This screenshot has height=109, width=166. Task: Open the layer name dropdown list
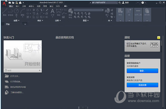click(x=89, y=10)
